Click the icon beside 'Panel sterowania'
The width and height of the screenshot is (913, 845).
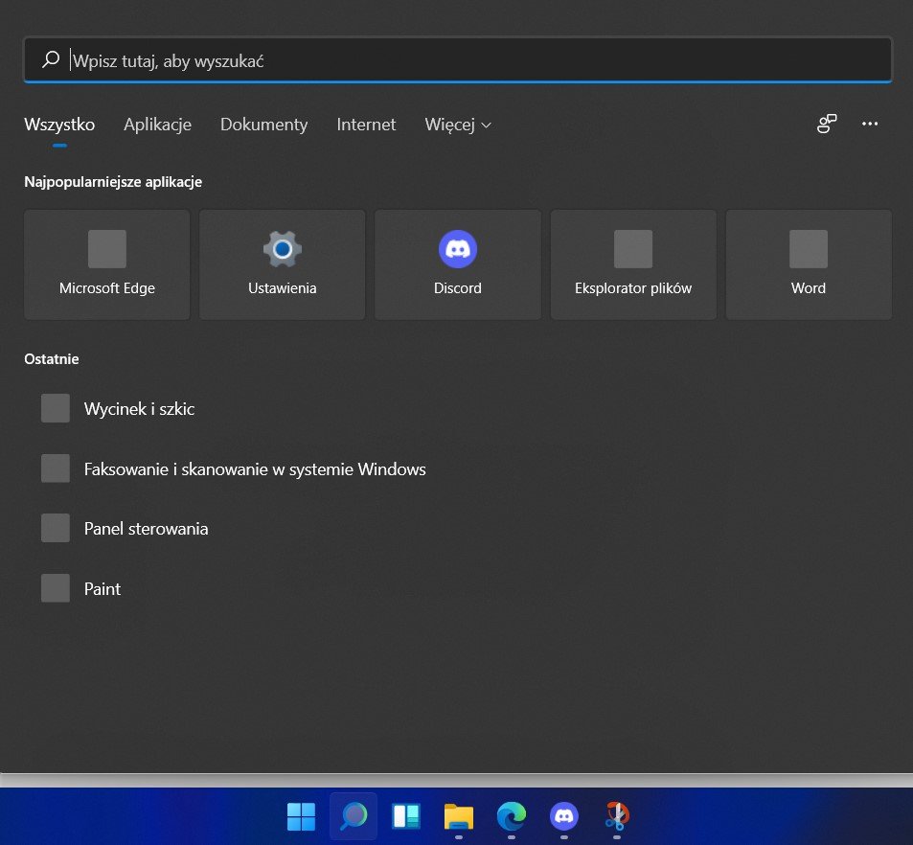(x=56, y=528)
